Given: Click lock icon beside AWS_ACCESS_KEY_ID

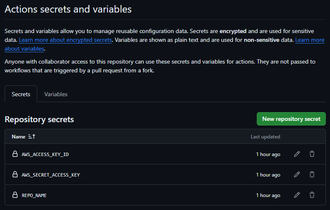Looking at the screenshot, I should point(15,154).
